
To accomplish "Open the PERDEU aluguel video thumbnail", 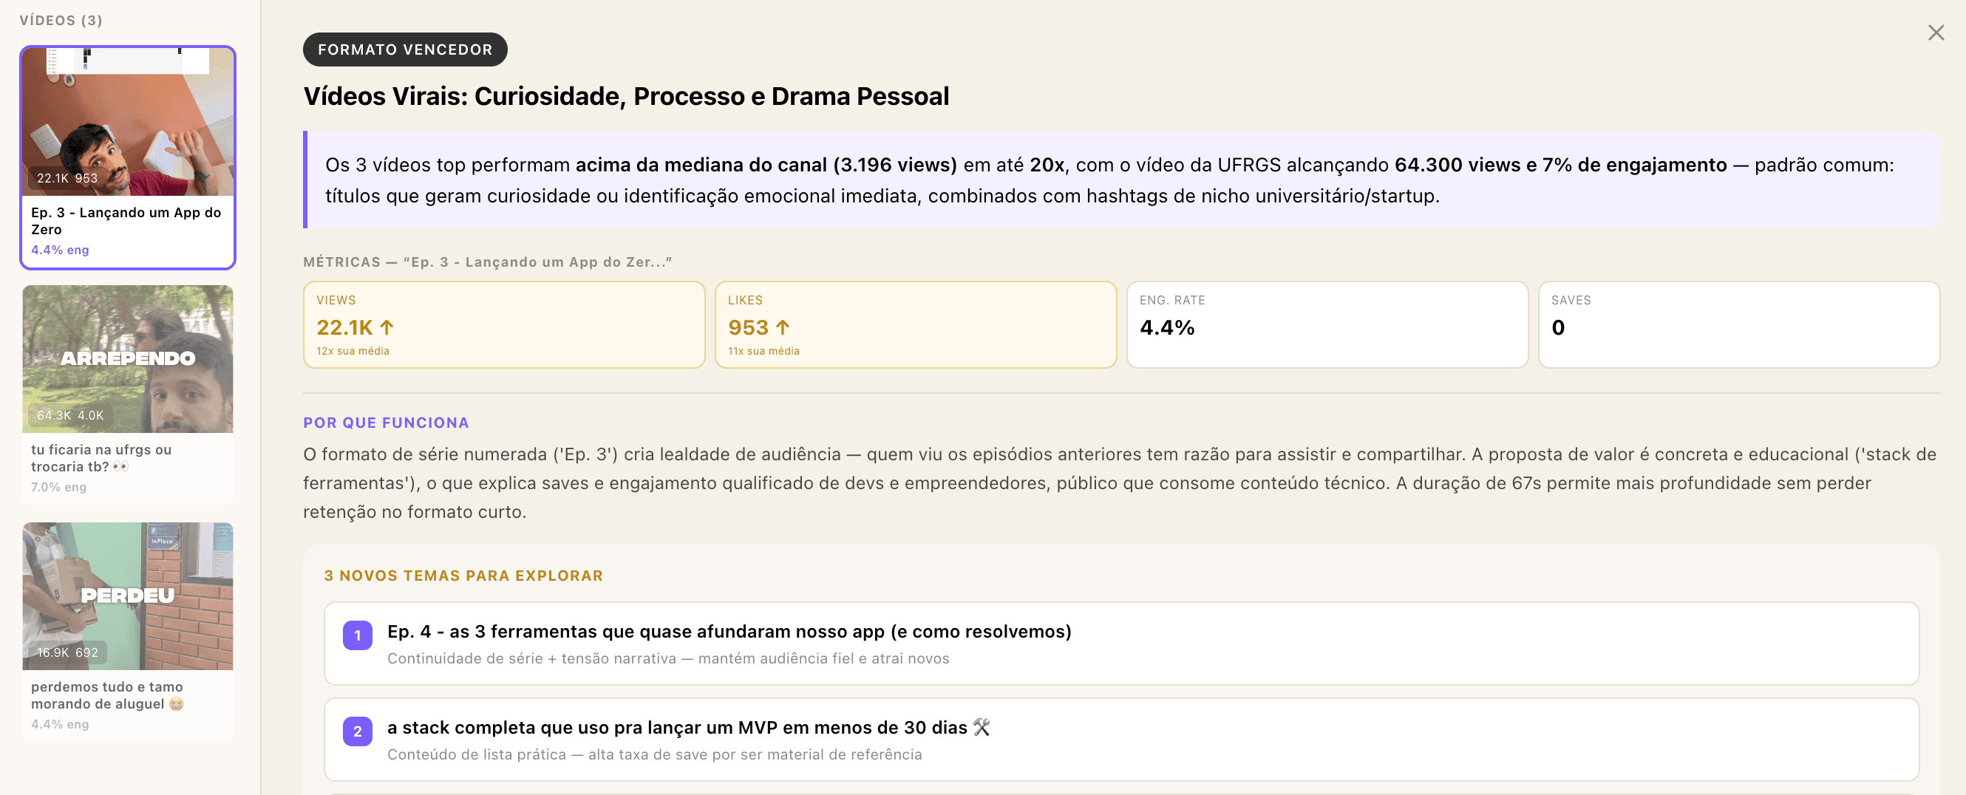I will [127, 596].
